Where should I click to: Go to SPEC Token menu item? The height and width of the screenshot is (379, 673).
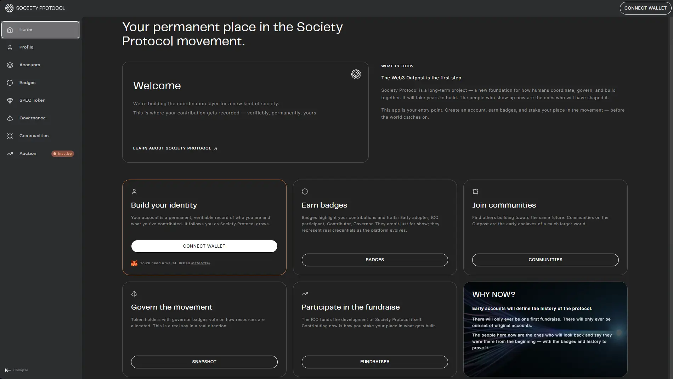tap(40, 101)
